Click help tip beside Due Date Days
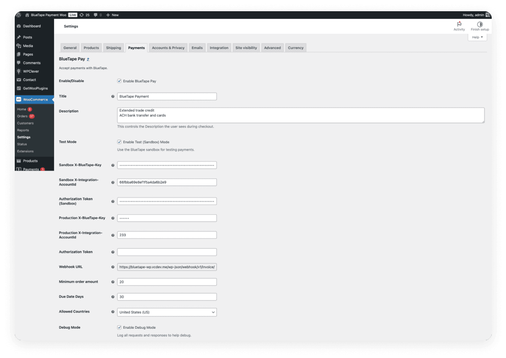 coord(113,297)
